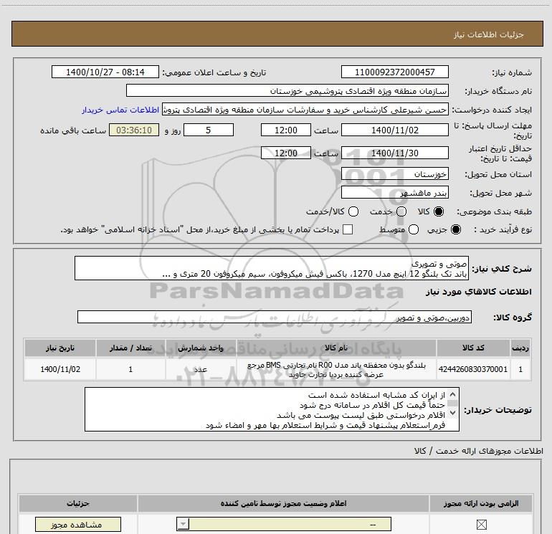Click the unit cell عدد

[x=201, y=369]
